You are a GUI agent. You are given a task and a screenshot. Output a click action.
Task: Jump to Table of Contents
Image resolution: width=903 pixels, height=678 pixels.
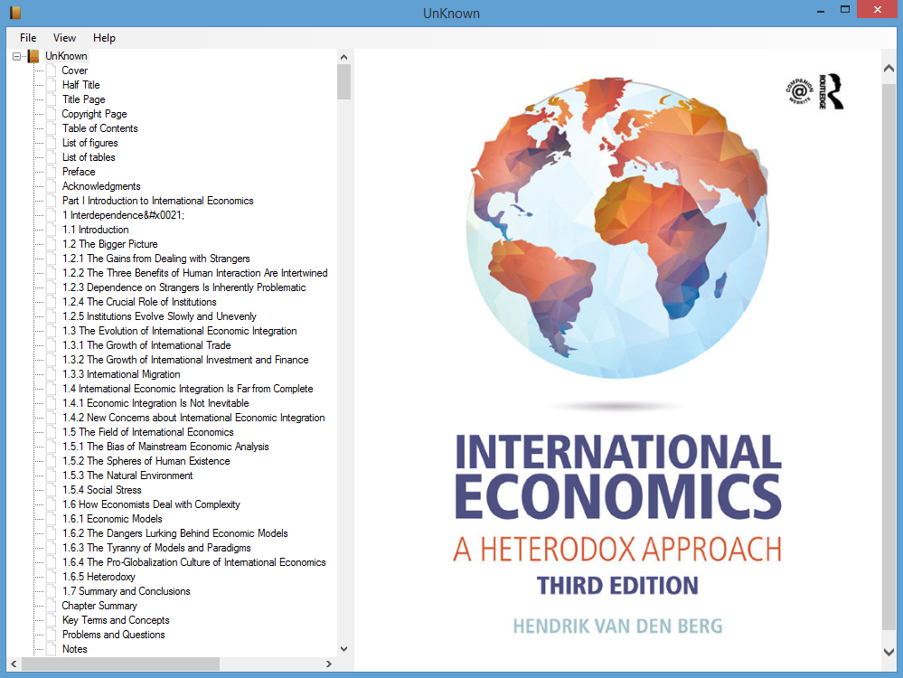(x=100, y=127)
